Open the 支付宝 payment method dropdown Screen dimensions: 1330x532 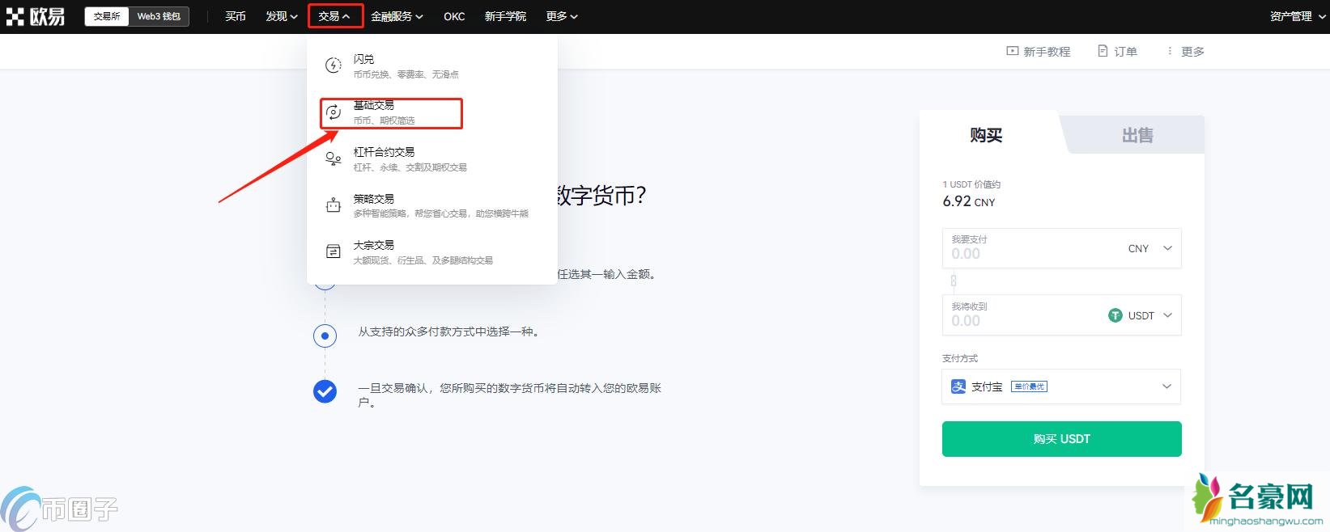click(1060, 386)
